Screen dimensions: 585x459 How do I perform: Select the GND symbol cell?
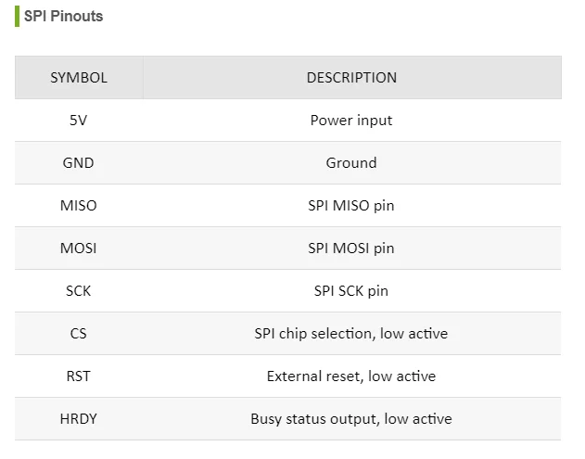click(79, 163)
